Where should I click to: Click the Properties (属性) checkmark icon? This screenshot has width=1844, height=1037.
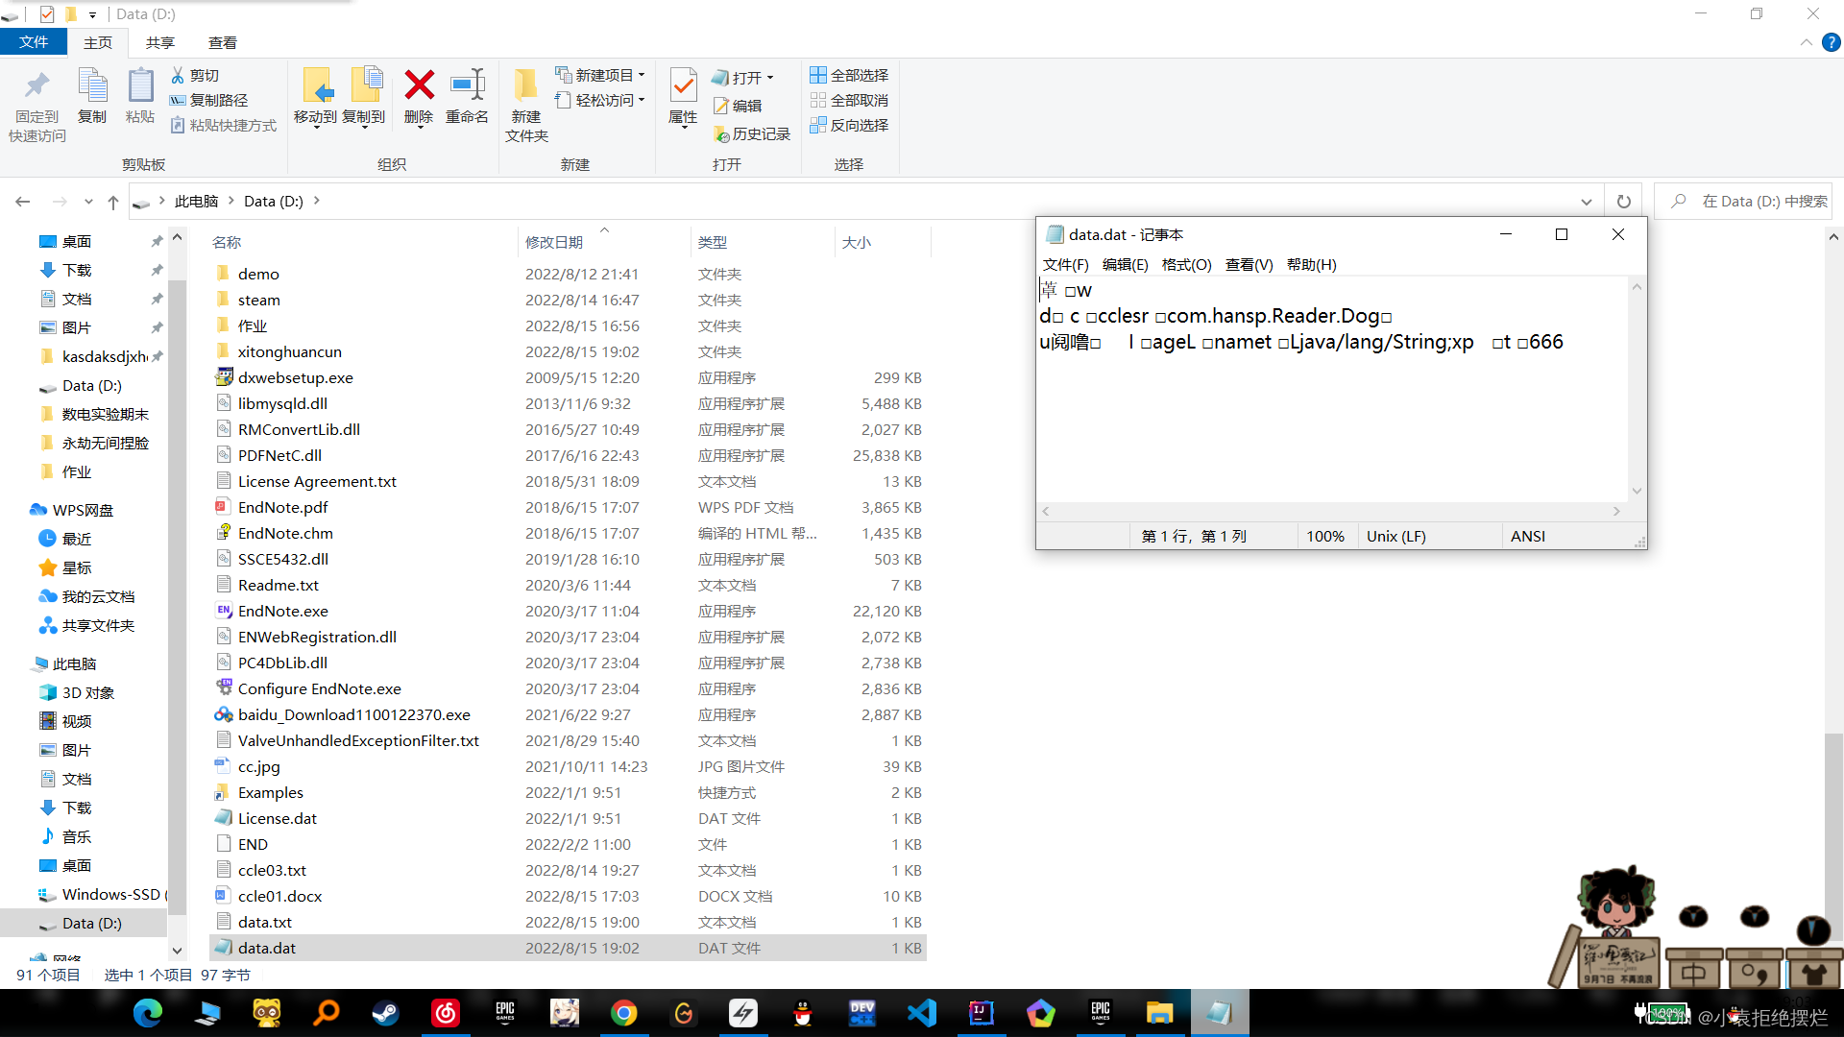(683, 86)
